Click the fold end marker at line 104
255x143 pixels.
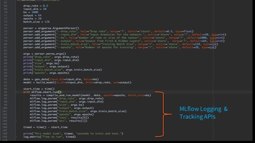16,121
